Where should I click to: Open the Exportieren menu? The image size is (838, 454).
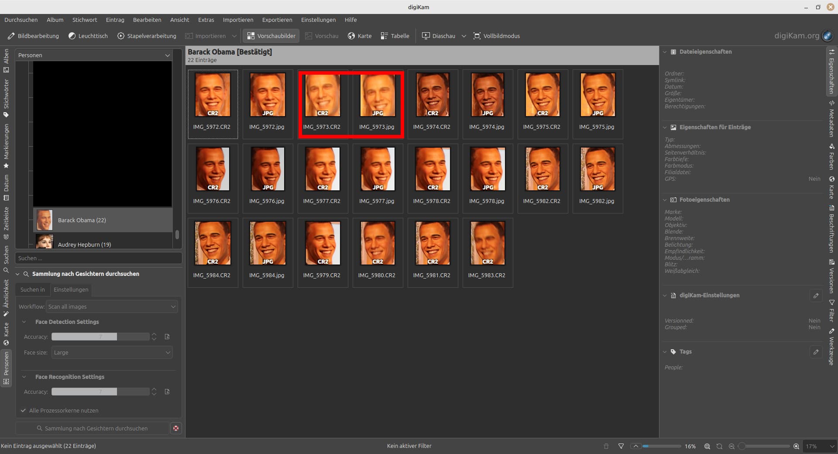[277, 20]
